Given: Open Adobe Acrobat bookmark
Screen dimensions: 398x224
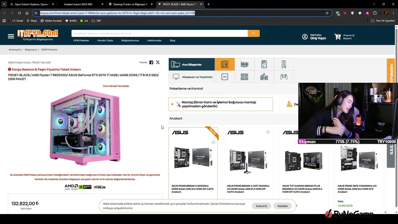Looking at the screenshot, I should click(51, 21).
